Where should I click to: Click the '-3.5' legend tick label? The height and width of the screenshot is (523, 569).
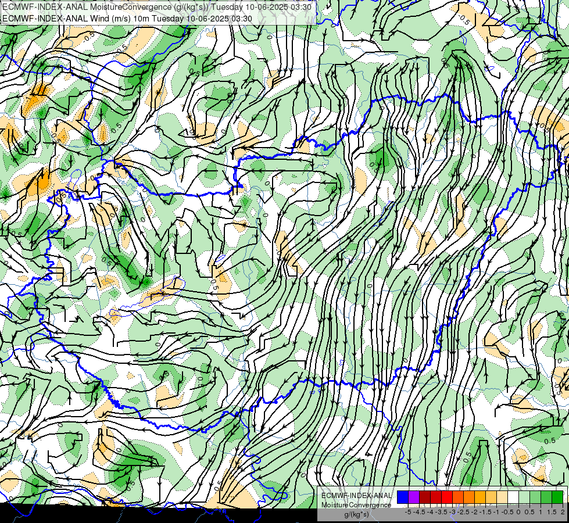tap(441, 512)
